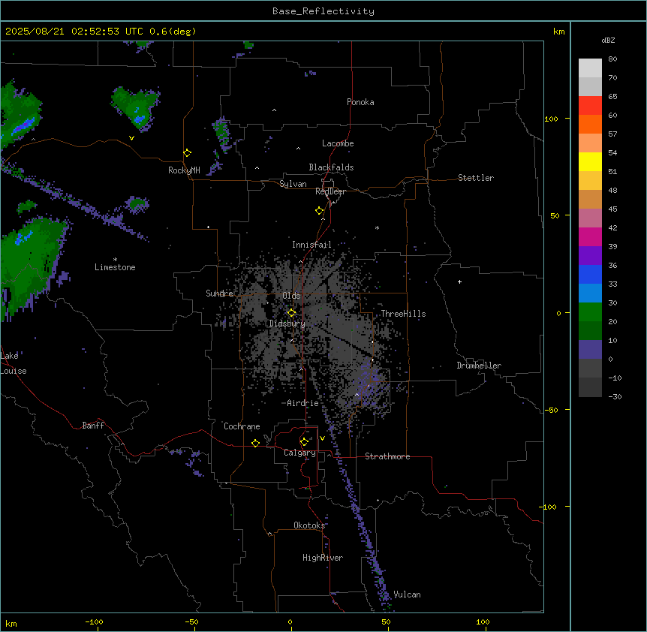Click the Calgary city label

tap(299, 453)
